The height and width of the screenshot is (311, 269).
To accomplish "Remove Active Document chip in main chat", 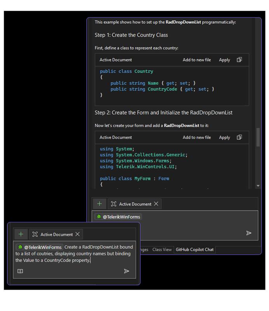I will pyautogui.click(x=156, y=204).
